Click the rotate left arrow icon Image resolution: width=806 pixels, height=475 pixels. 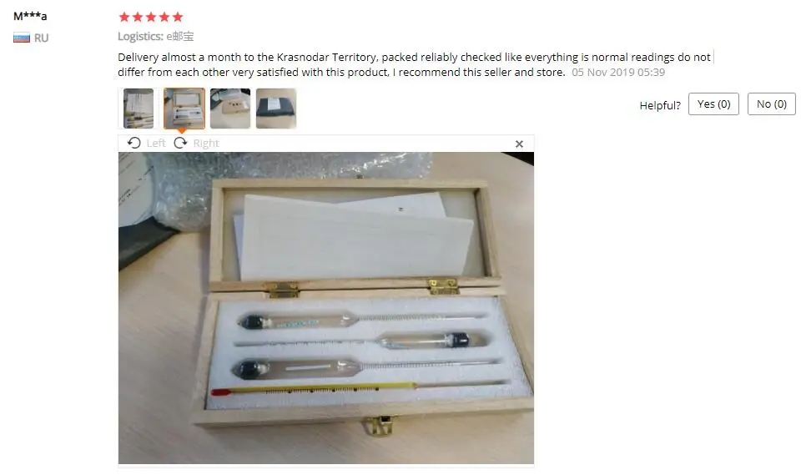point(133,143)
